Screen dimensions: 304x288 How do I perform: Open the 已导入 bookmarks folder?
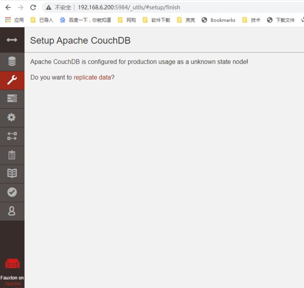pyautogui.click(x=42, y=20)
